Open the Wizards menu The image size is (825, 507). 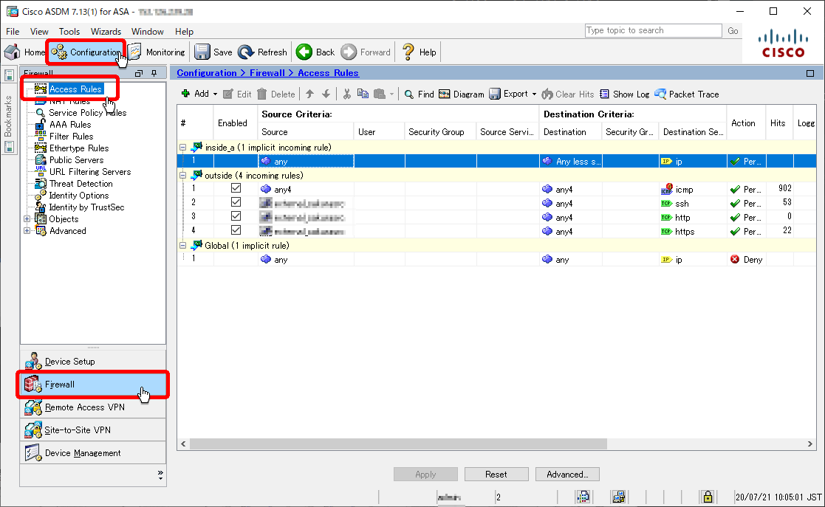pos(106,32)
